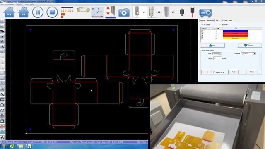This screenshot has width=265, height=149.
Task: Click the blue projector icon
Action: point(205,13)
